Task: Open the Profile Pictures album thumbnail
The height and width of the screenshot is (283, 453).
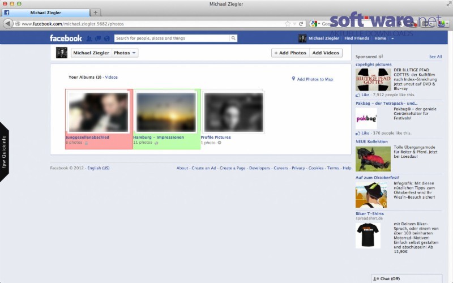Action: [x=234, y=112]
